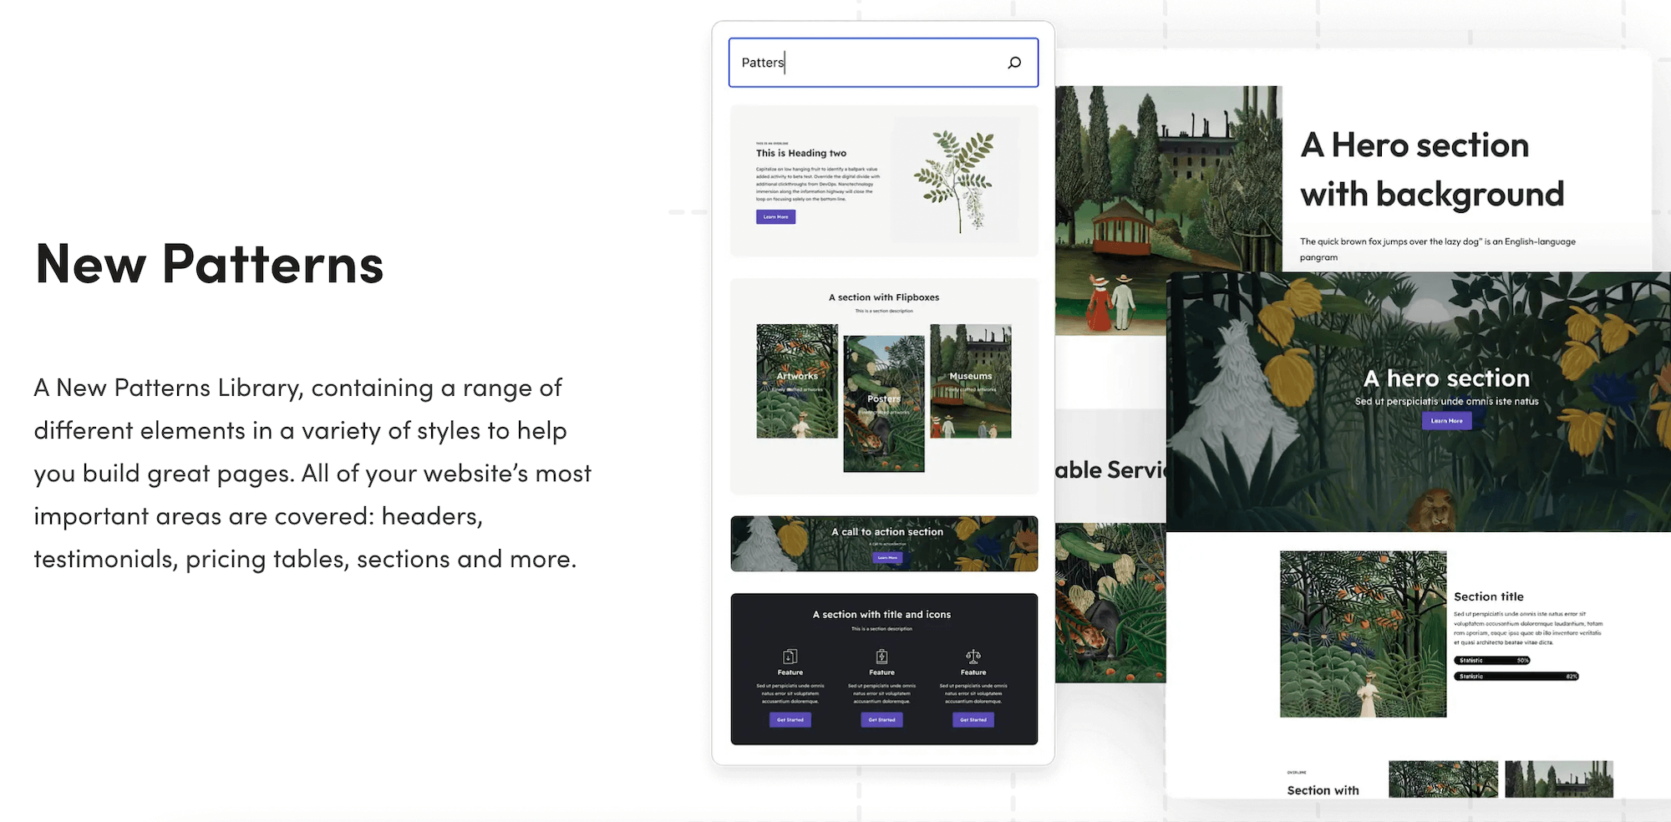Open the Museums flipbox card
Viewport: 1671px width, 822px height.
972,383
